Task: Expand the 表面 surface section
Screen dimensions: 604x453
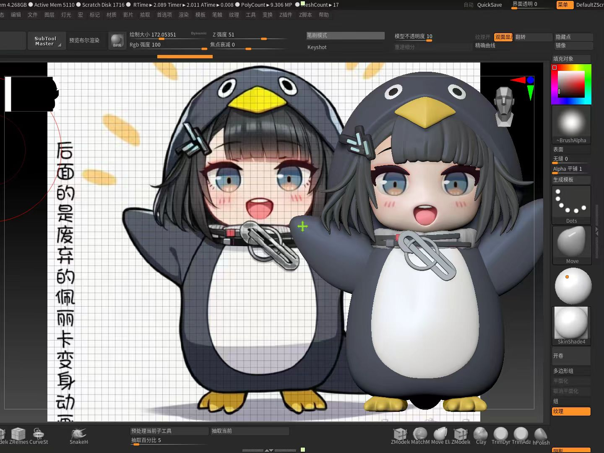Action: coord(571,150)
